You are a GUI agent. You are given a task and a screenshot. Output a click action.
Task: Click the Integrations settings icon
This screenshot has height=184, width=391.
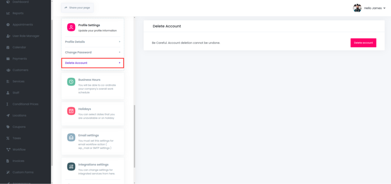[71, 166]
